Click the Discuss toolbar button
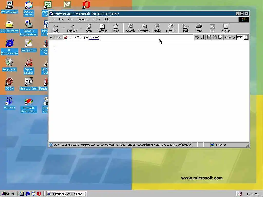Viewport: 263px width, 197px height. (x=226, y=28)
